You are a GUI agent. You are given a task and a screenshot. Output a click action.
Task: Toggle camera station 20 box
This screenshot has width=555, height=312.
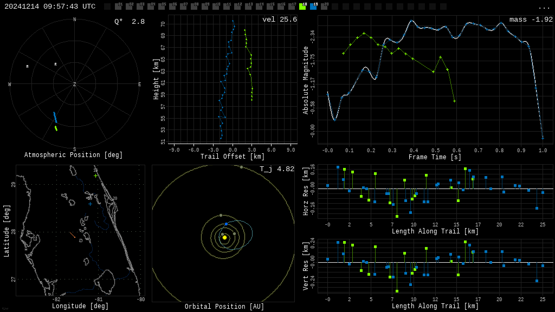(324, 6)
